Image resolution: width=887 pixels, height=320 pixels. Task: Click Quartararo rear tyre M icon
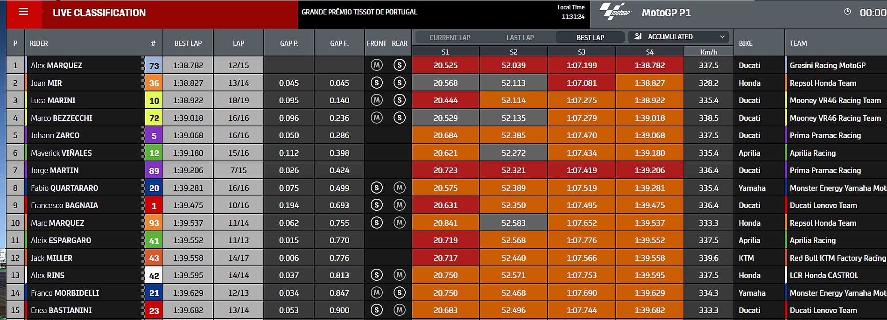(x=399, y=188)
